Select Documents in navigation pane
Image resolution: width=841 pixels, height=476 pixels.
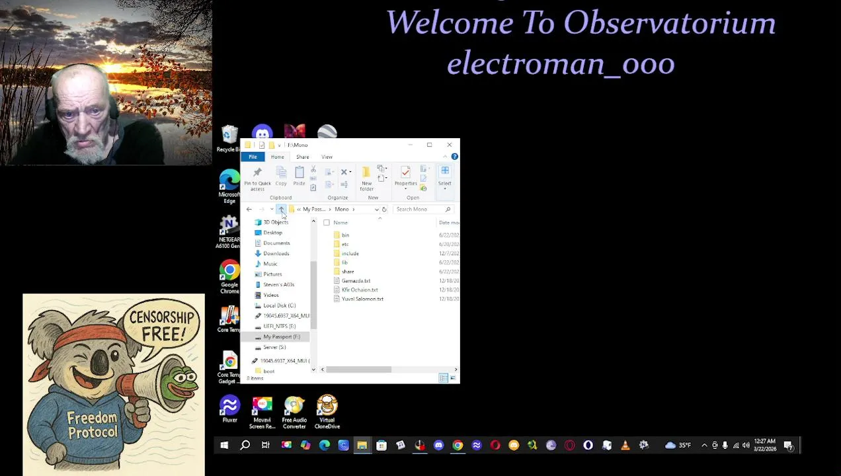pos(276,243)
